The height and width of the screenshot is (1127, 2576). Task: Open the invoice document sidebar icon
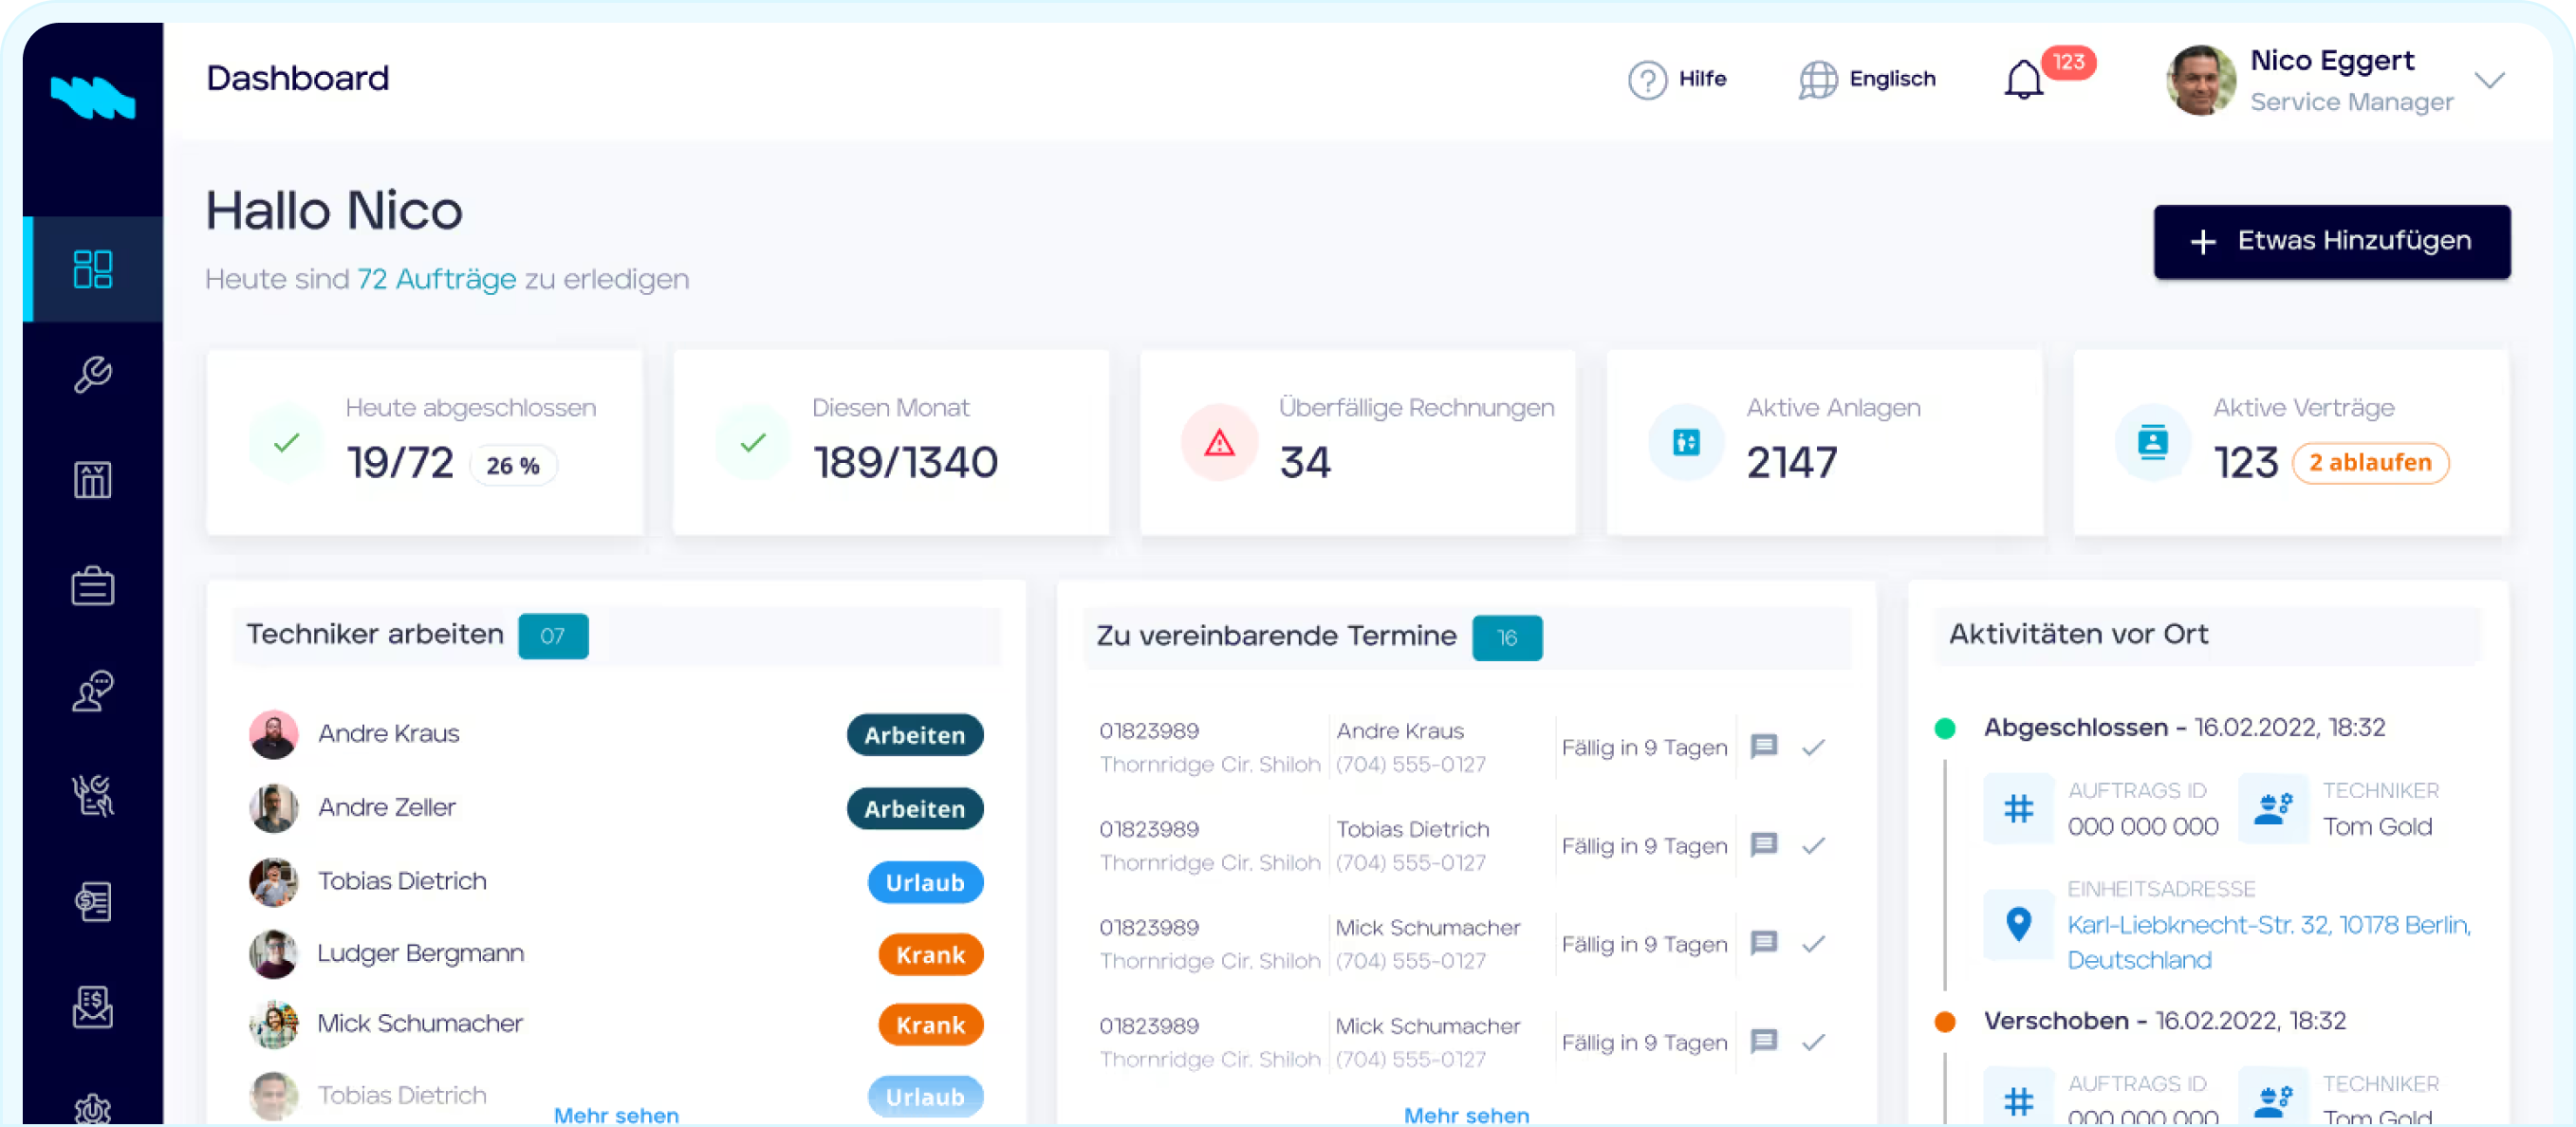pos(93,902)
